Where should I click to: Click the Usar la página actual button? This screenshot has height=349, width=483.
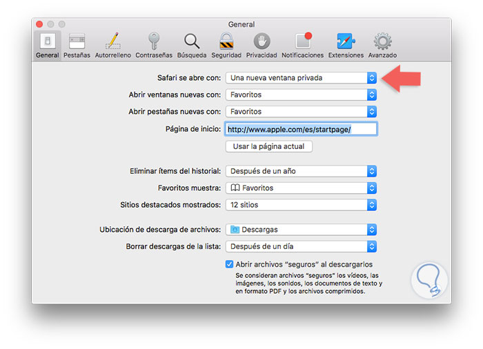tap(268, 146)
